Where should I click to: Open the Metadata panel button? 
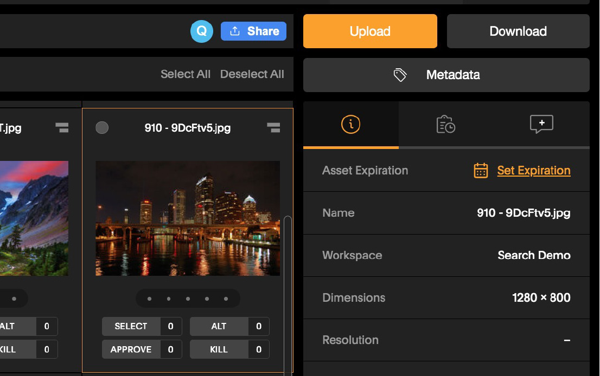pyautogui.click(x=446, y=75)
